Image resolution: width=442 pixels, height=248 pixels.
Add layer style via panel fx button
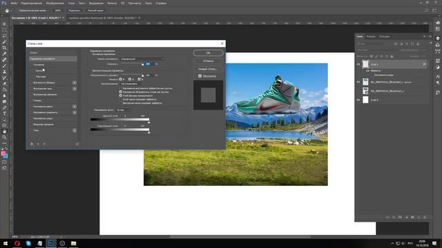[394, 217]
